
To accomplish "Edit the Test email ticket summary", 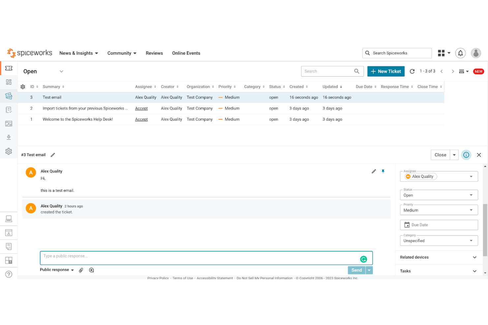I will [53, 154].
